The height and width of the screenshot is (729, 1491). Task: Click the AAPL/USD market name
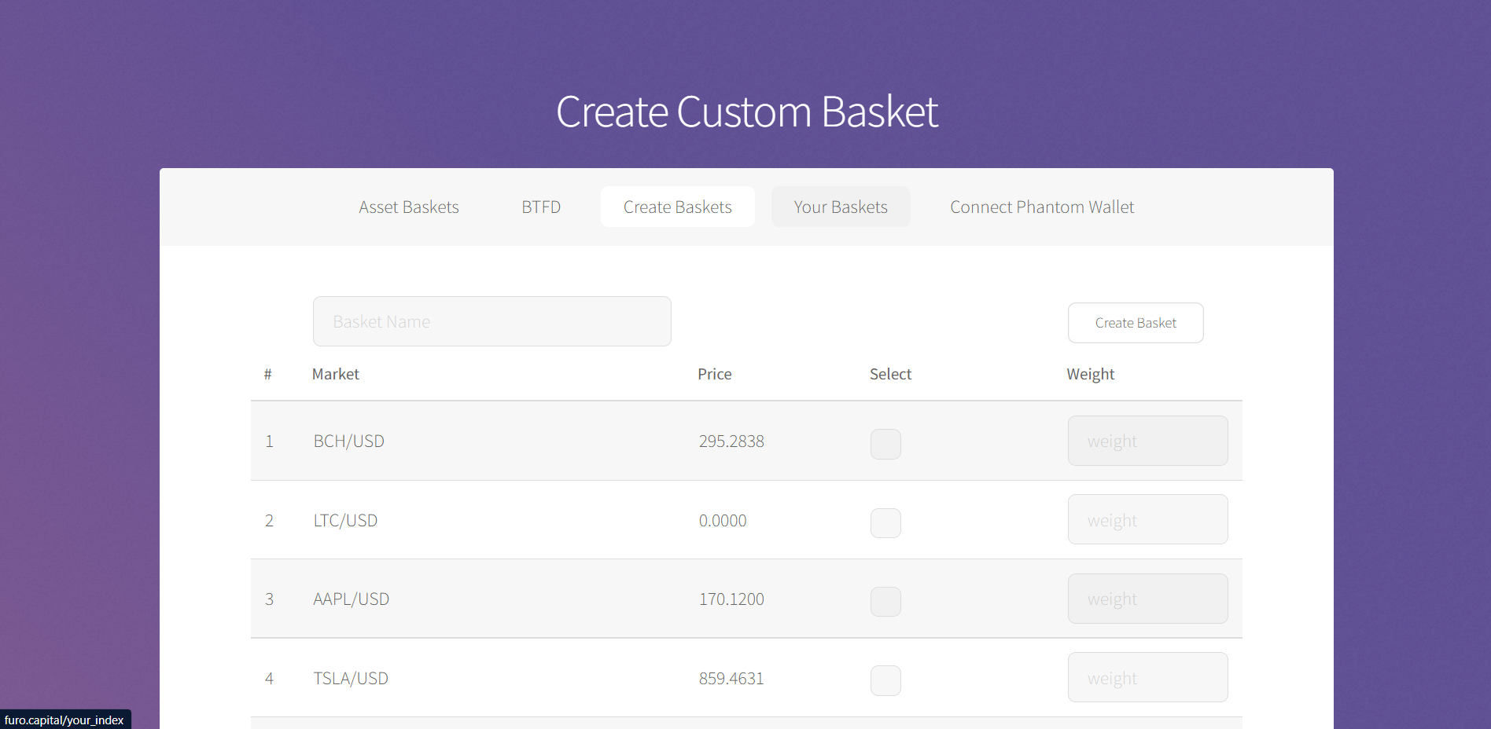pyautogui.click(x=352, y=599)
